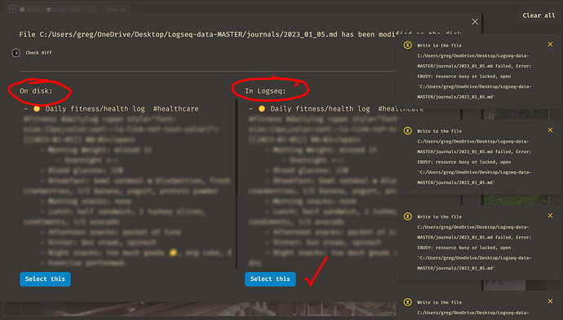Dismiss the second write-failed notification
This screenshot has width=563, height=320.
click(550, 130)
